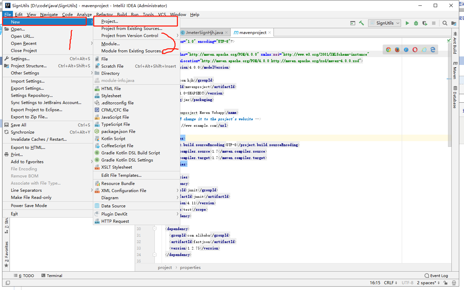Collapse the code fold at line 34

154,255
